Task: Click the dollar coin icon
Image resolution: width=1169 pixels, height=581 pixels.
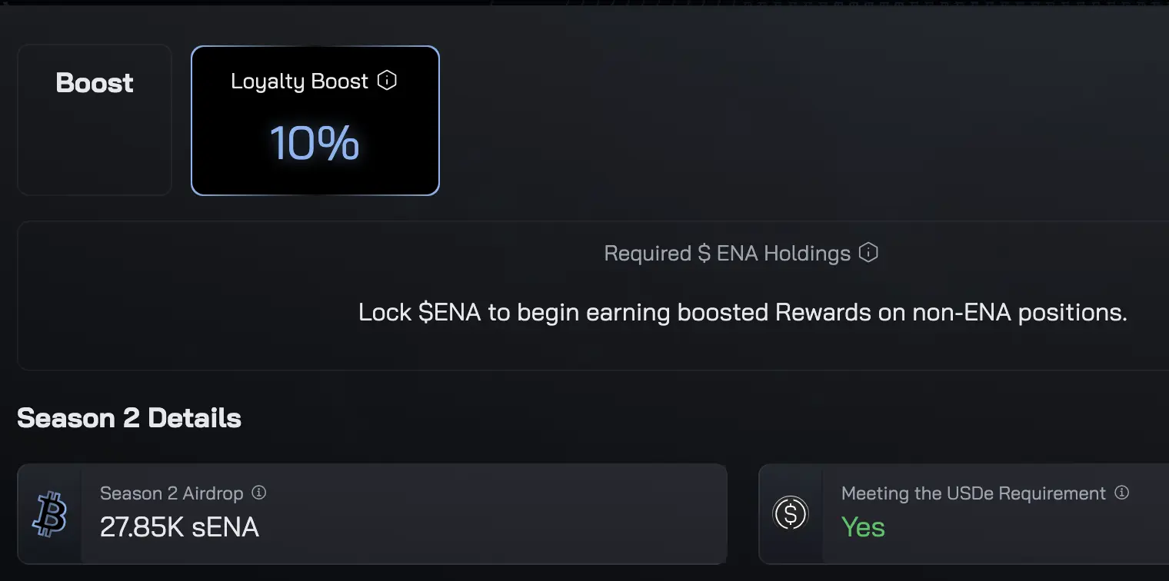Action: [791, 514]
